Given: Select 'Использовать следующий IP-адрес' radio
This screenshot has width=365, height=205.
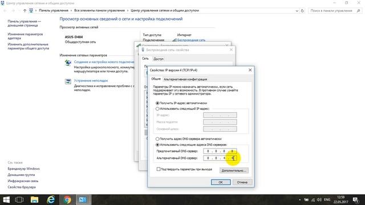Looking at the screenshot, I should point(157,109).
